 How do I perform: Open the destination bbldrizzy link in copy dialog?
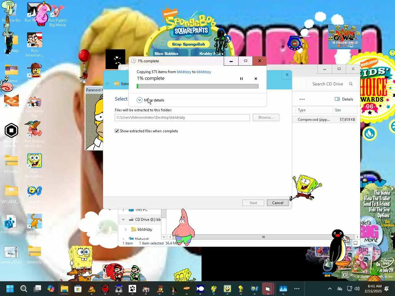[x=204, y=72]
